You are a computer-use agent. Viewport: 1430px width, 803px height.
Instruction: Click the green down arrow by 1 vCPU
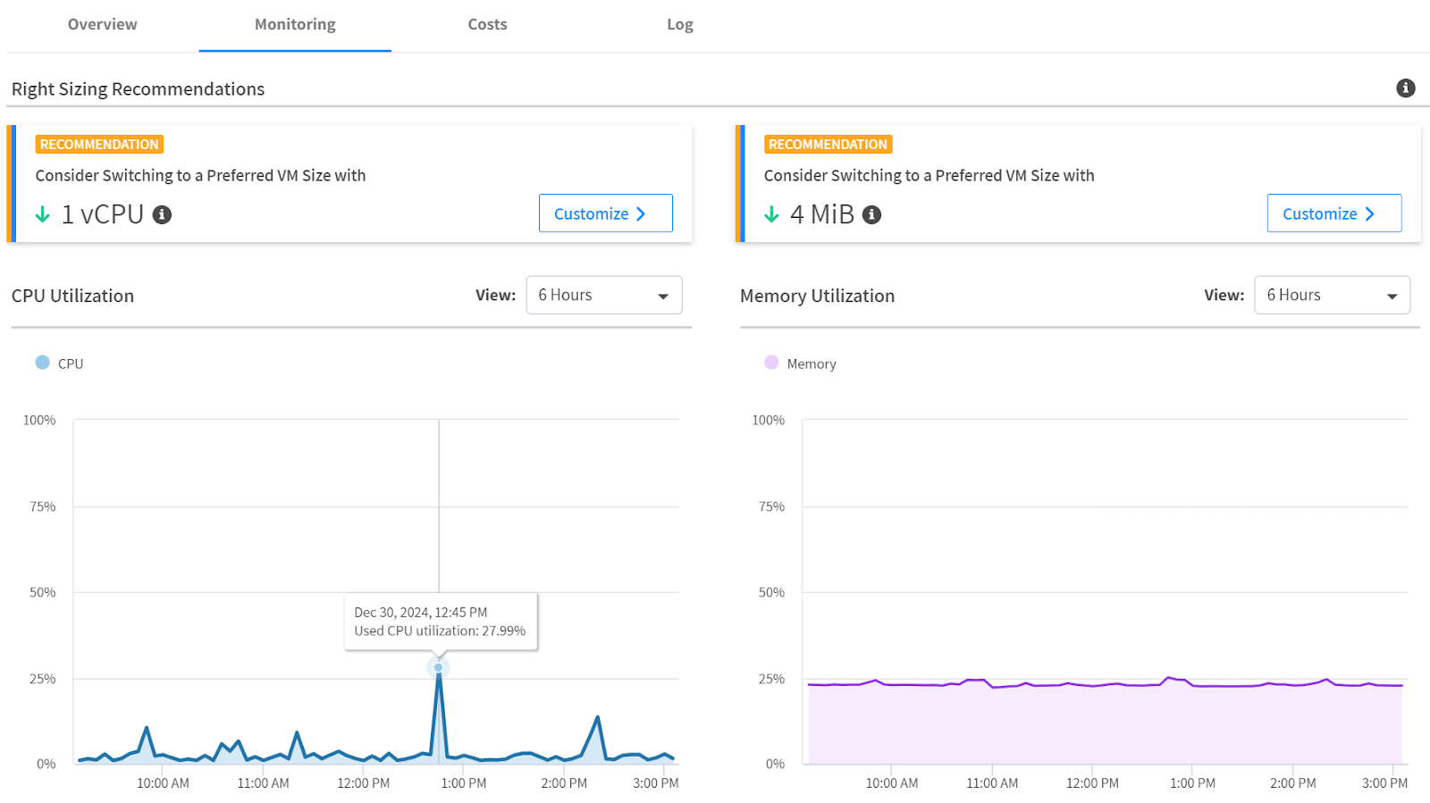(x=42, y=214)
